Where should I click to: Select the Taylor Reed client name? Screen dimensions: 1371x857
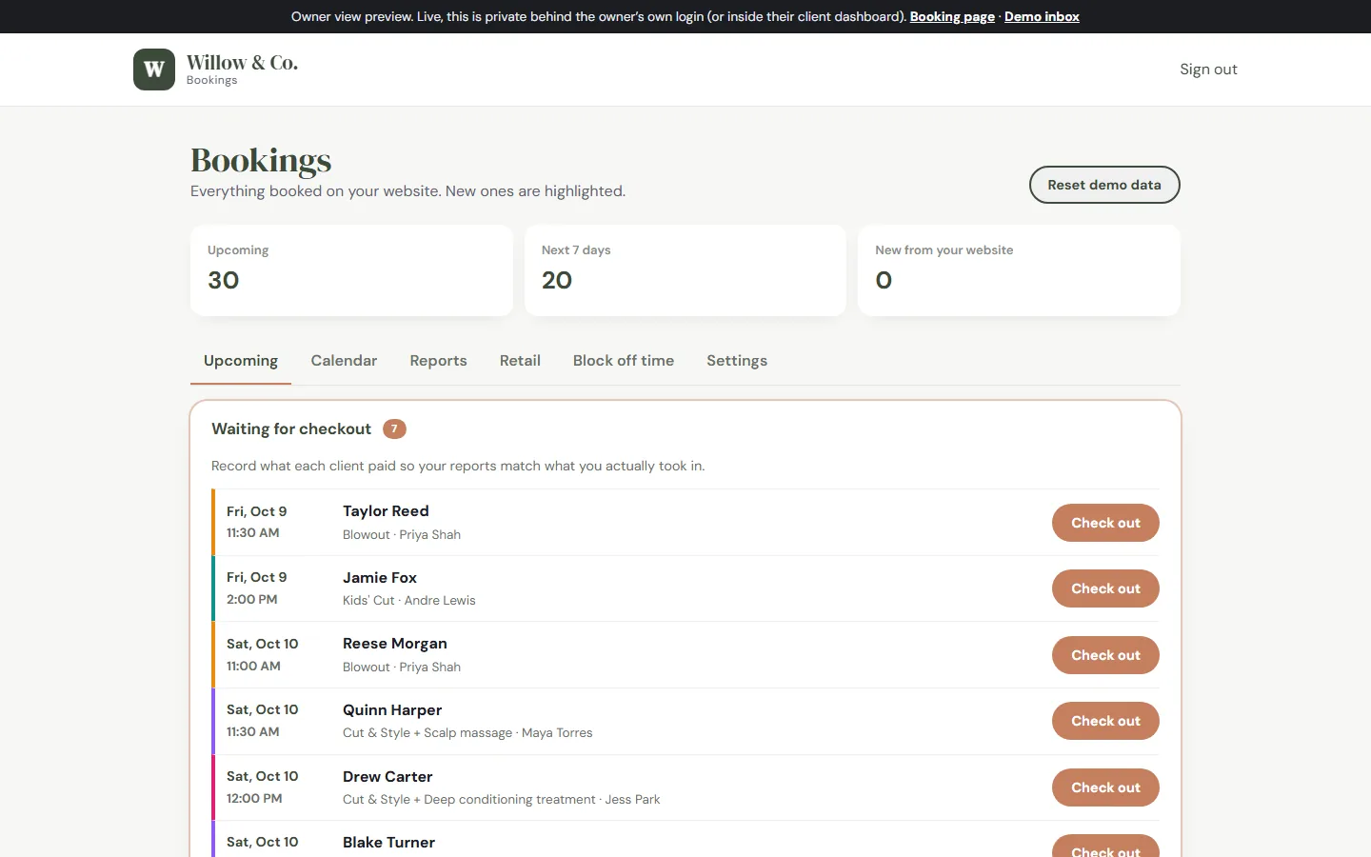coord(386,511)
